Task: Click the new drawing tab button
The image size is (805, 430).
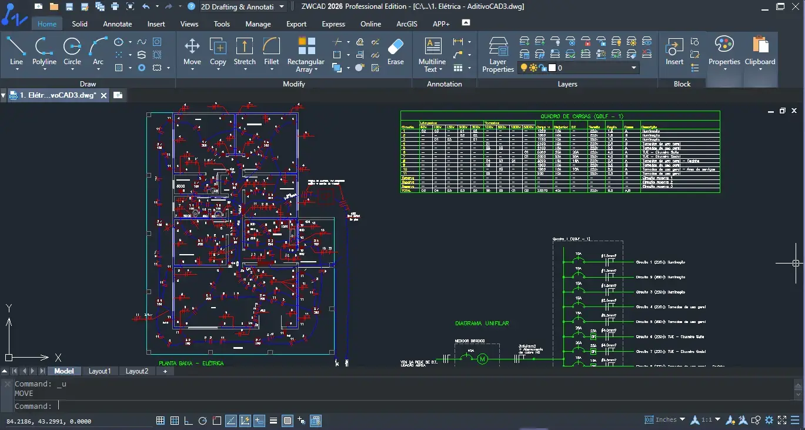Action: pyautogui.click(x=118, y=95)
